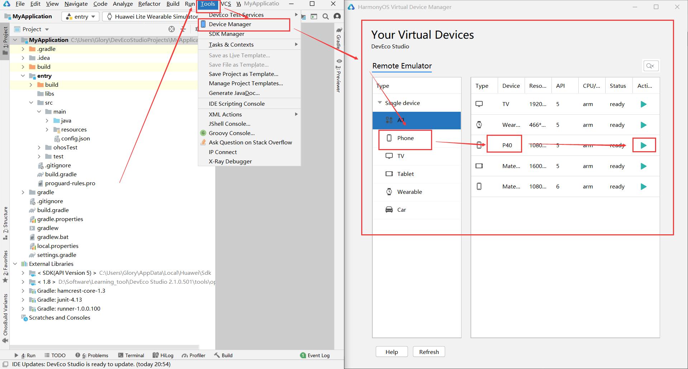This screenshot has width=688, height=369.
Task: Open the Profiler tool window
Action: (x=193, y=355)
